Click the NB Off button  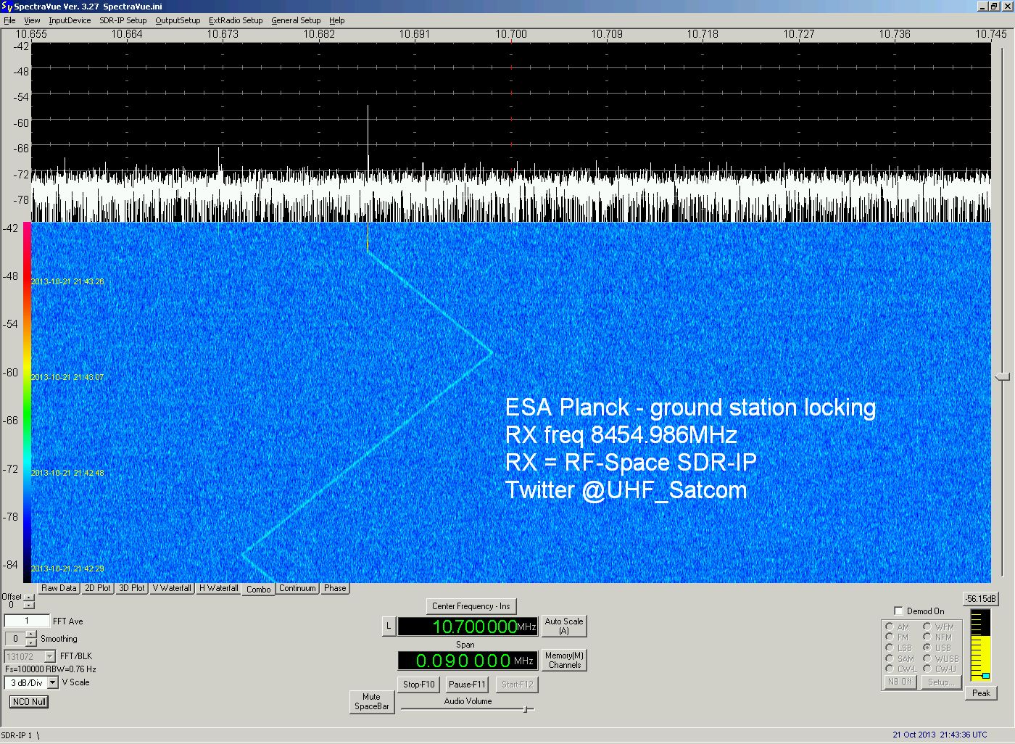click(x=900, y=682)
